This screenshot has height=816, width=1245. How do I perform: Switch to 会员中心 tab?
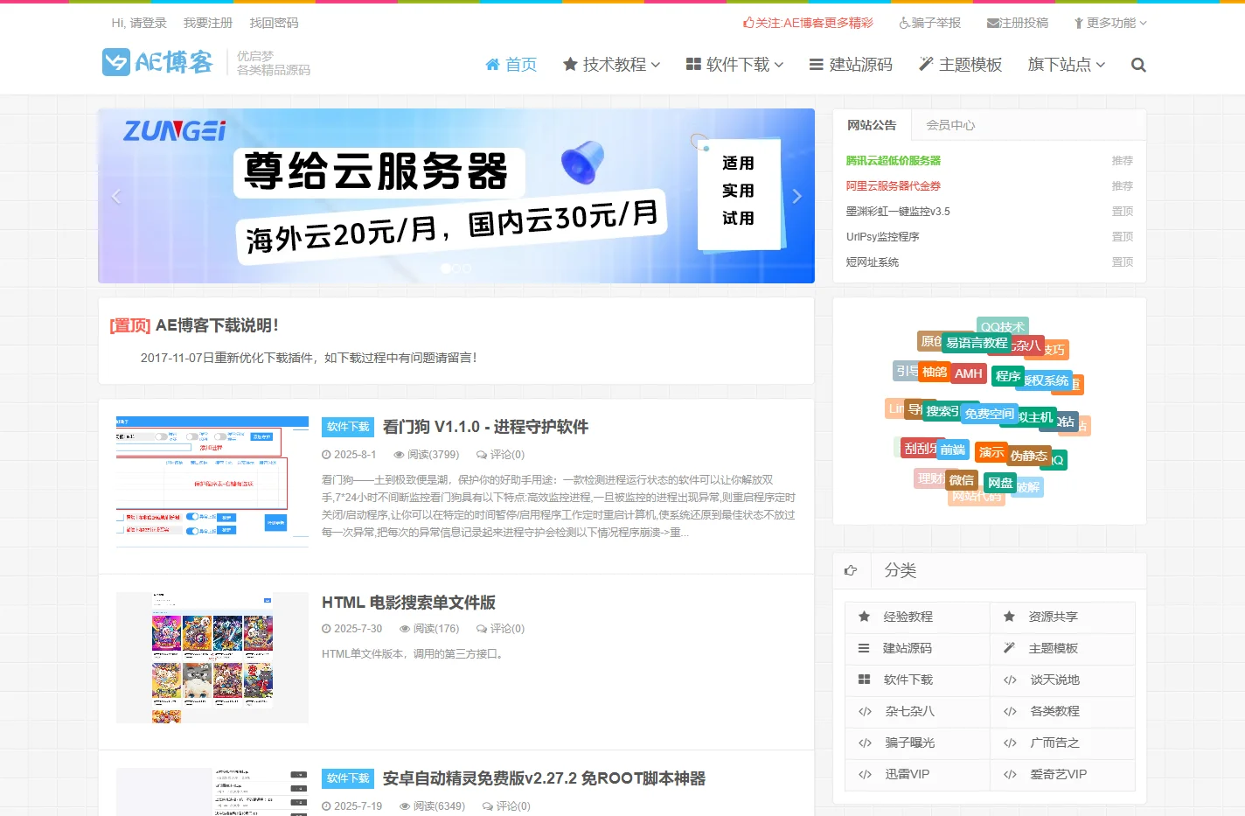(x=950, y=125)
